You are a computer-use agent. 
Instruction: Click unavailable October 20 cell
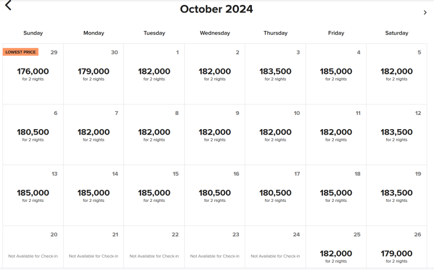click(33, 248)
